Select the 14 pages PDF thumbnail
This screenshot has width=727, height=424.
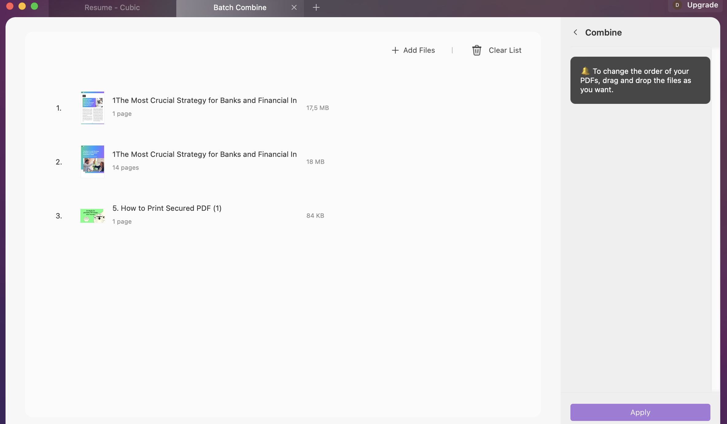click(x=92, y=162)
